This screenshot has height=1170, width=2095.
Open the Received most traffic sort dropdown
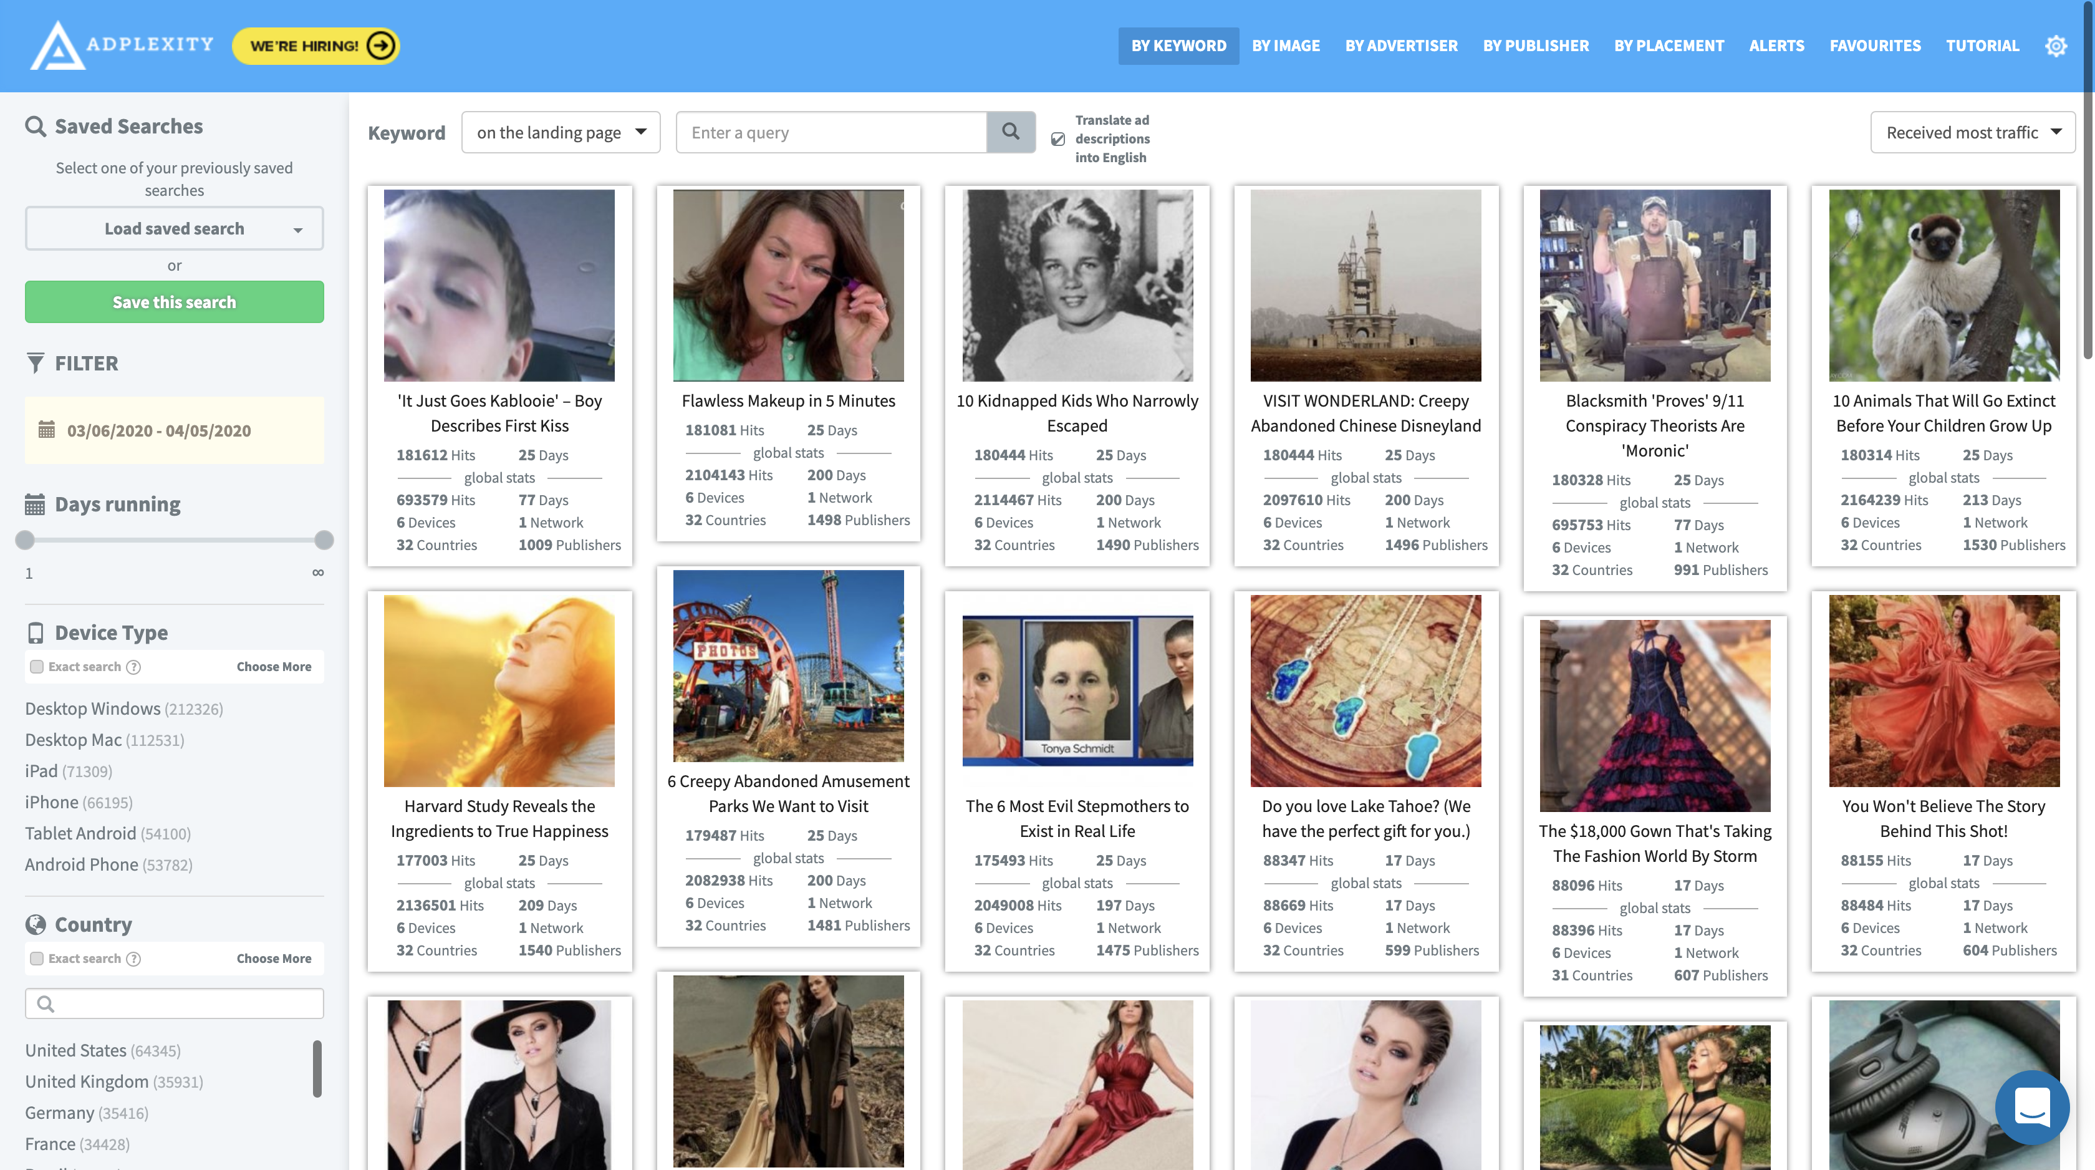tap(1972, 132)
